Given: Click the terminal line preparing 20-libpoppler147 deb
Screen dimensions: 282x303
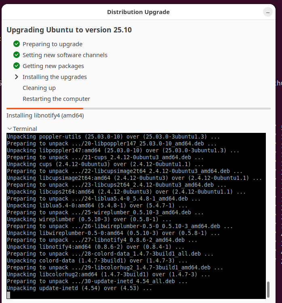Looking at the screenshot, I should tap(112, 143).
